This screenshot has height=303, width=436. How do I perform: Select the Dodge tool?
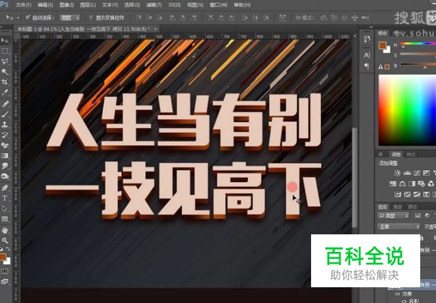coord(4,176)
